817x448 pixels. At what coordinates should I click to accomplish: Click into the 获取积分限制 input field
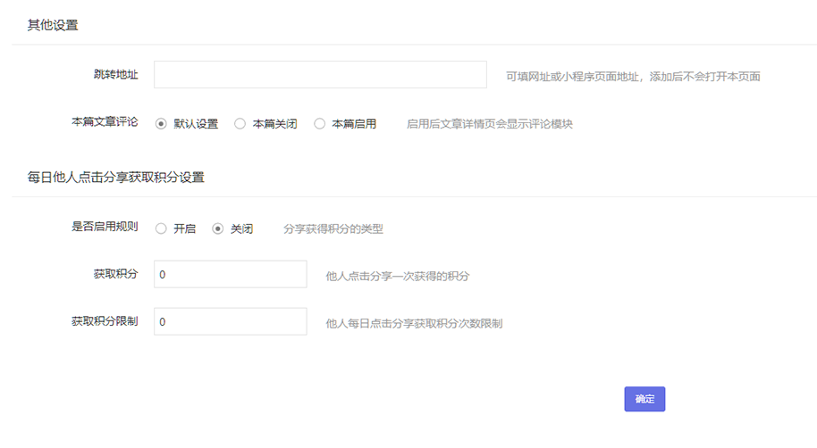point(231,321)
